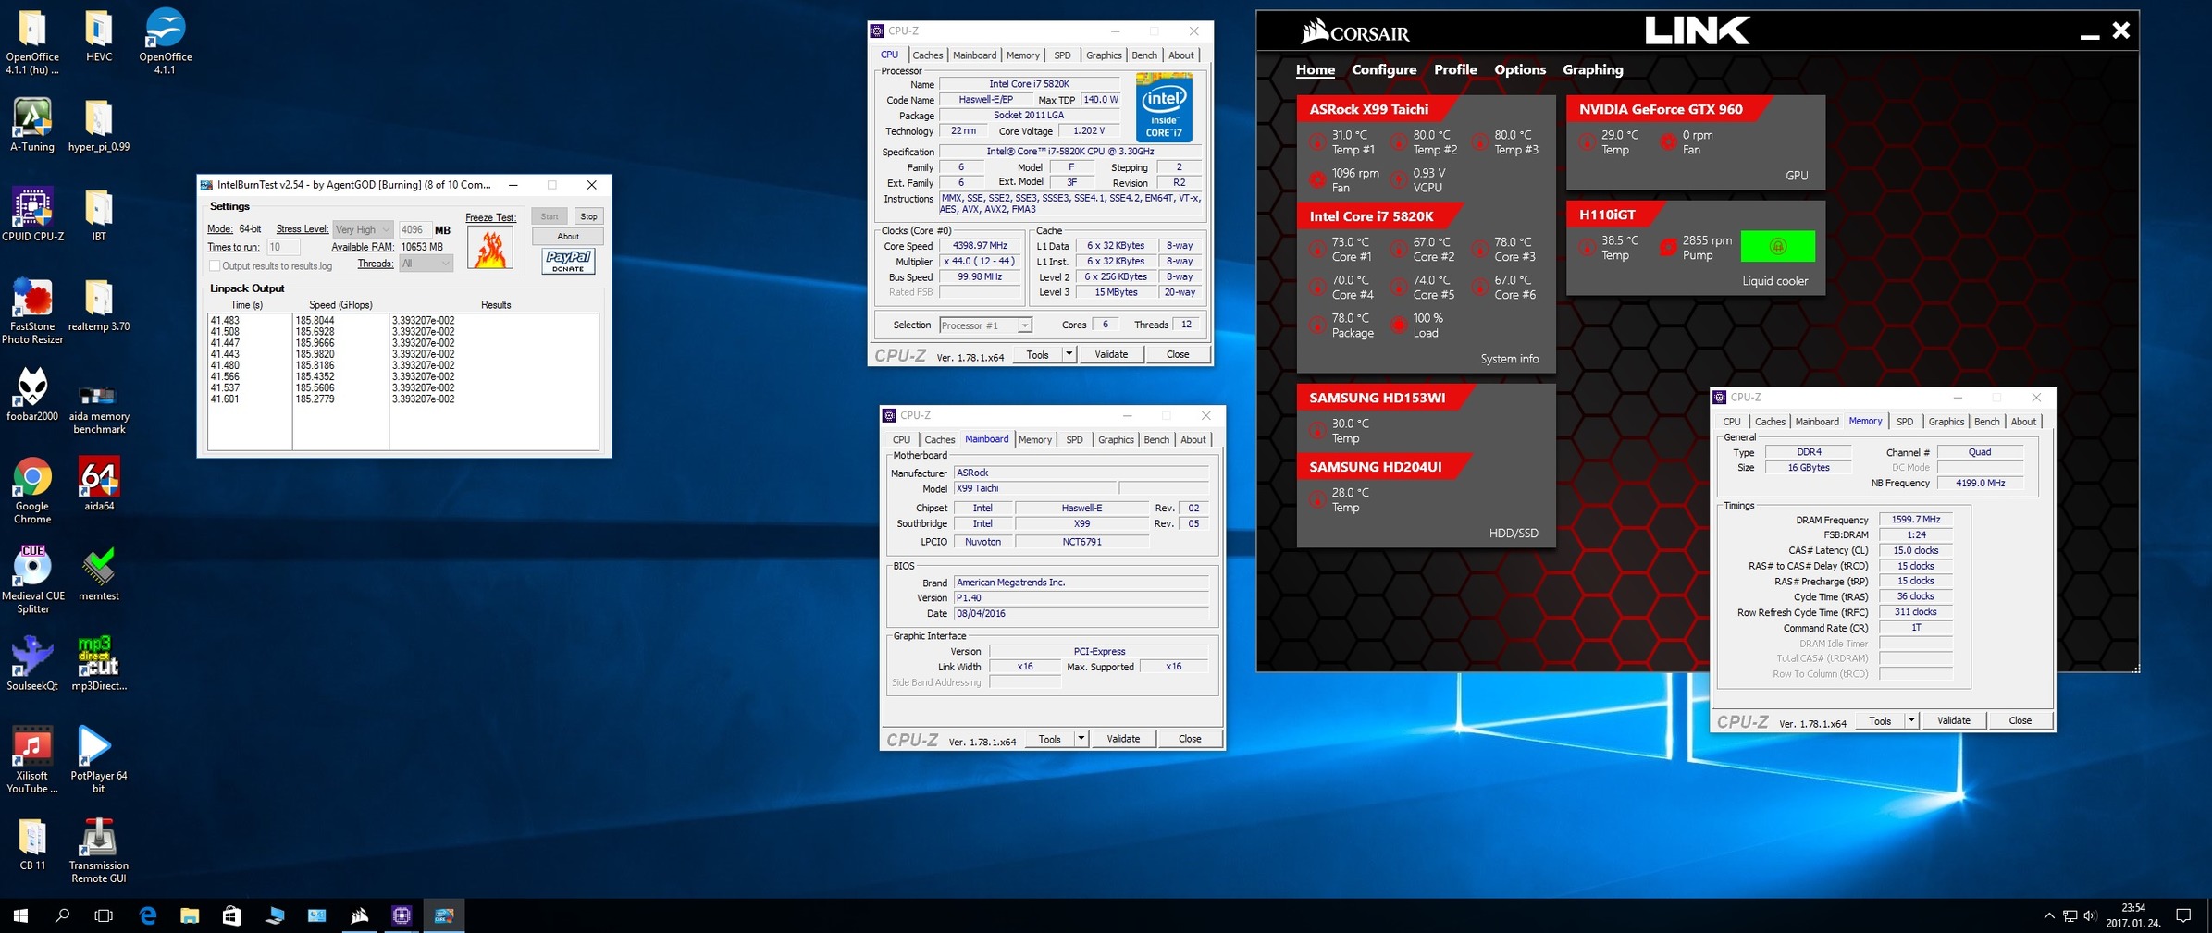Viewport: 2212px width, 933px height.
Task: Open the Threads dropdown in IntelBurnTest
Action: tap(426, 264)
